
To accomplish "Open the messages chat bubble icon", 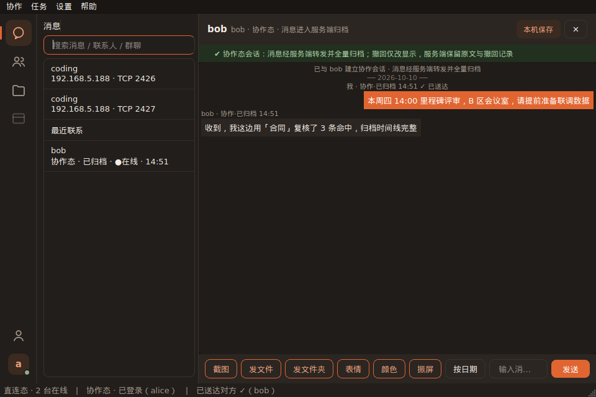I will (18, 33).
